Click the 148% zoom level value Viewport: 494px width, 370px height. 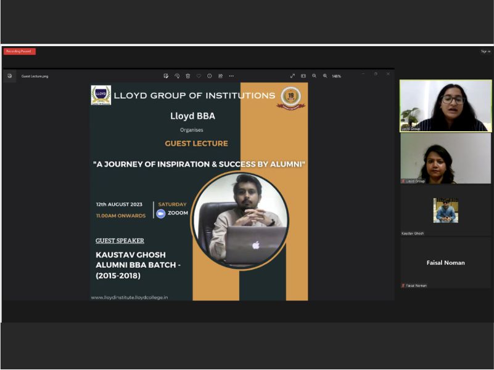point(337,76)
